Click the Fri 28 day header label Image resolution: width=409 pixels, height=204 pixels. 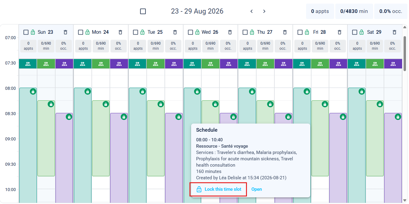(x=319, y=32)
